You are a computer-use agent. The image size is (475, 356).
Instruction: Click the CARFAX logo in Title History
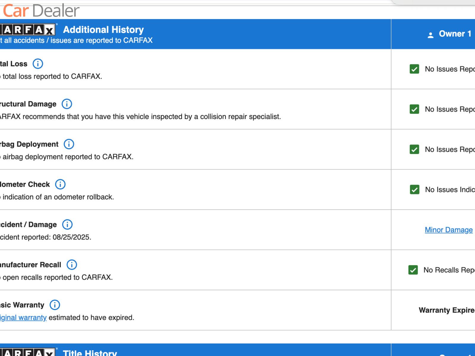[27, 352]
